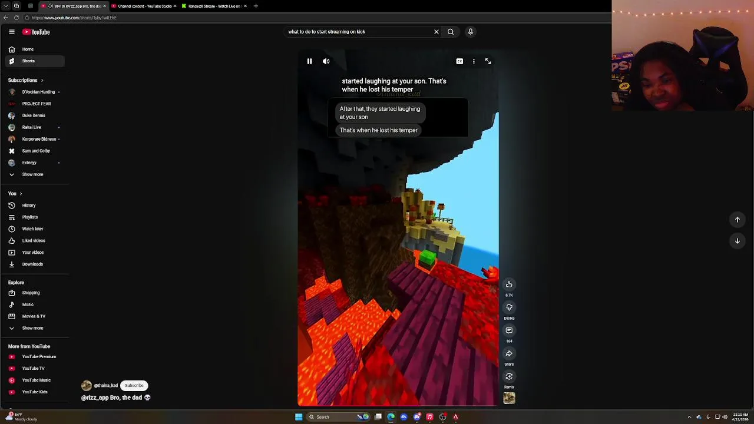This screenshot has height=424, width=754.
Task: Open YouTube Music
Action: click(x=36, y=380)
